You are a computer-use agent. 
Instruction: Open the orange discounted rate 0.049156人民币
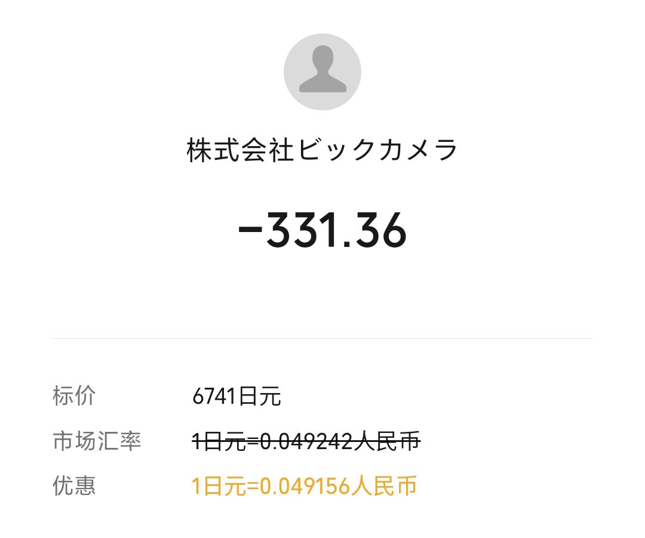pos(339,486)
